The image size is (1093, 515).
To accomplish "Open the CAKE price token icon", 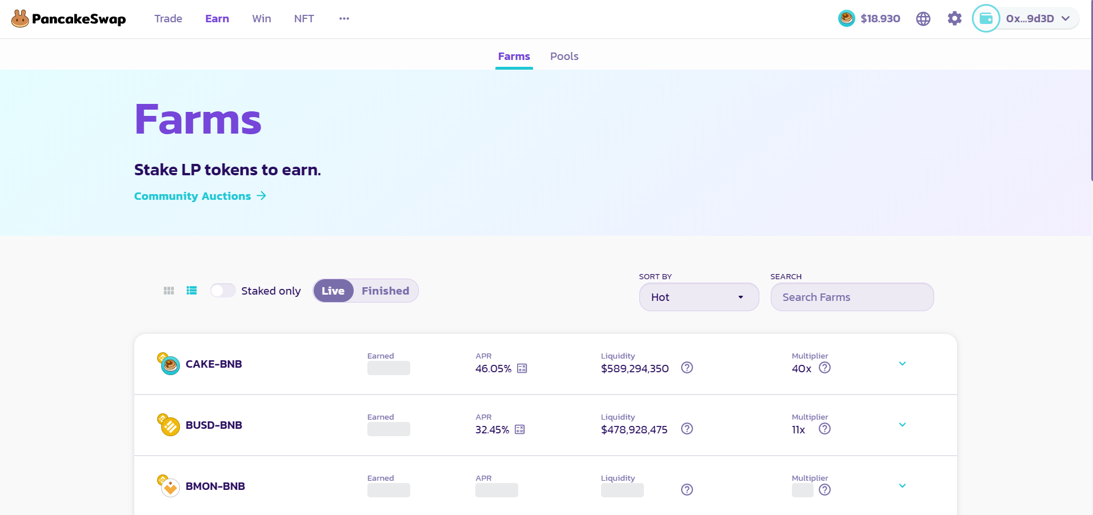I will (846, 19).
